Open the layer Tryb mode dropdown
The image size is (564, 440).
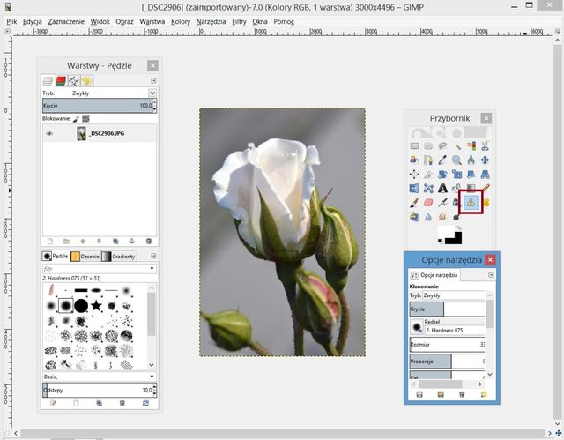coord(152,93)
